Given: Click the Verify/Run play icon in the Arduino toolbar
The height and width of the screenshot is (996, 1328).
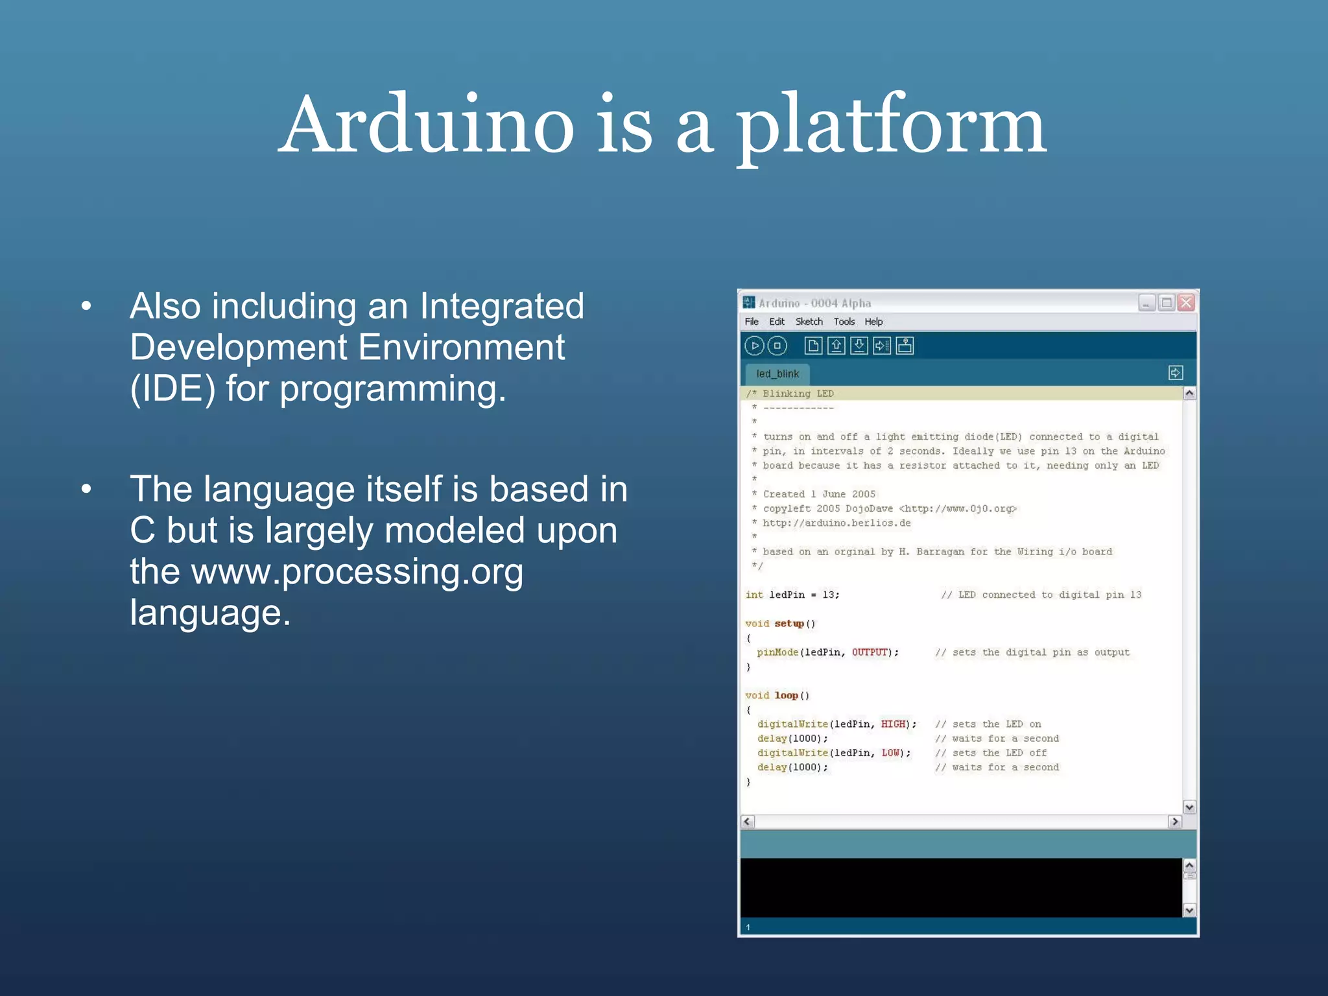Looking at the screenshot, I should click(754, 346).
